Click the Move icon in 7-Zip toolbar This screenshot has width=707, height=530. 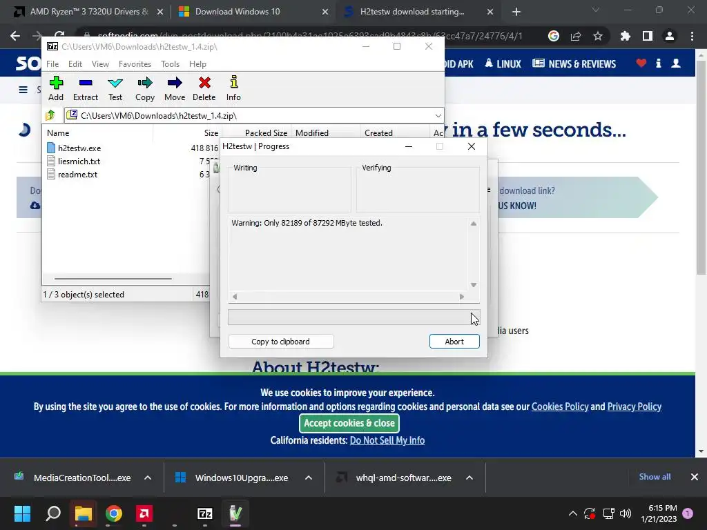[175, 83]
